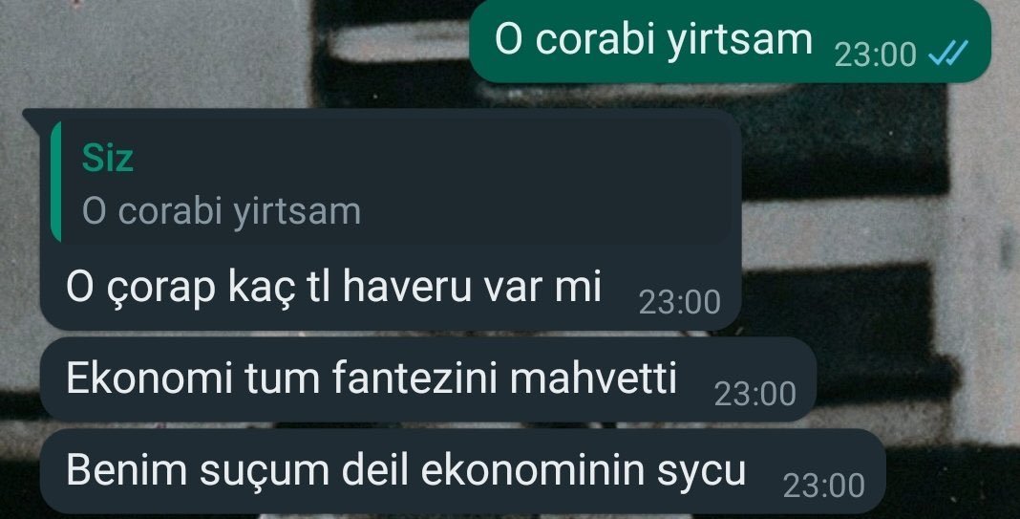Click the green quote bar beside Siz
Image resolution: width=1020 pixels, height=519 pixels.
(56, 182)
